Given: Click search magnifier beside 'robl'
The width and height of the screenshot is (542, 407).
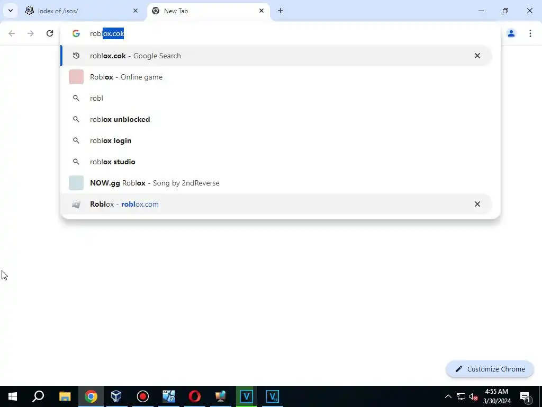Looking at the screenshot, I should [x=76, y=98].
